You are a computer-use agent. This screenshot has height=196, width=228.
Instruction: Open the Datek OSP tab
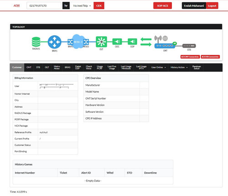tap(78, 67)
